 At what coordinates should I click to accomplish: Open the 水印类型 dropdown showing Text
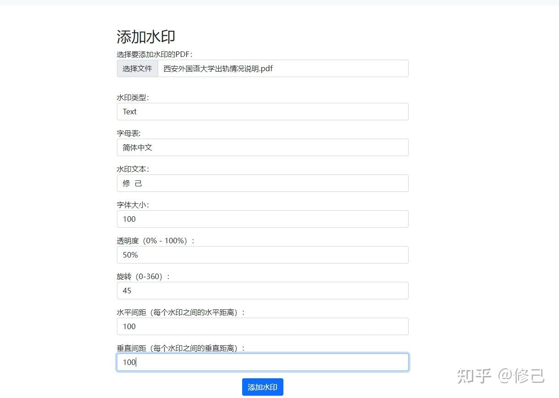(x=262, y=112)
